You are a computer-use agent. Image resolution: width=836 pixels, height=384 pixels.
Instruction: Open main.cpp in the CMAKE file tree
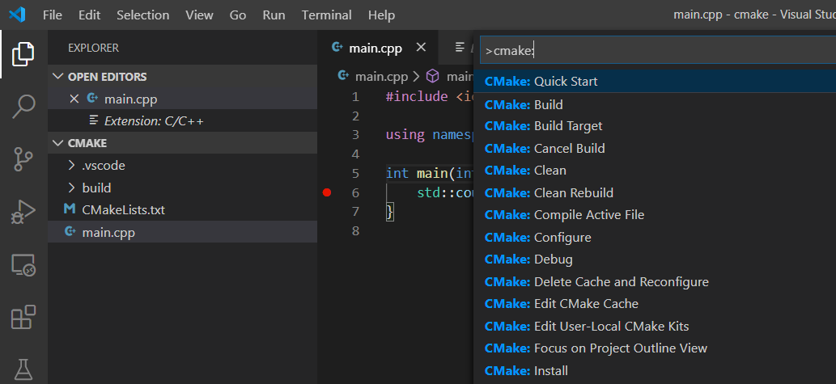[182, 232]
